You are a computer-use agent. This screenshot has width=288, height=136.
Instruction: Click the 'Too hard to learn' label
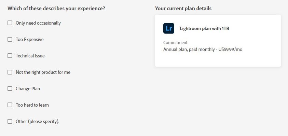(32, 105)
